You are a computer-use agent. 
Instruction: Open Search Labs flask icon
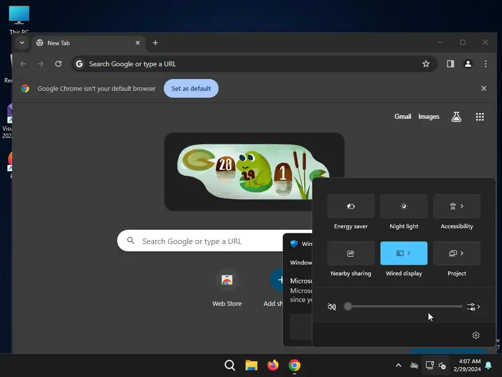pyautogui.click(x=456, y=117)
